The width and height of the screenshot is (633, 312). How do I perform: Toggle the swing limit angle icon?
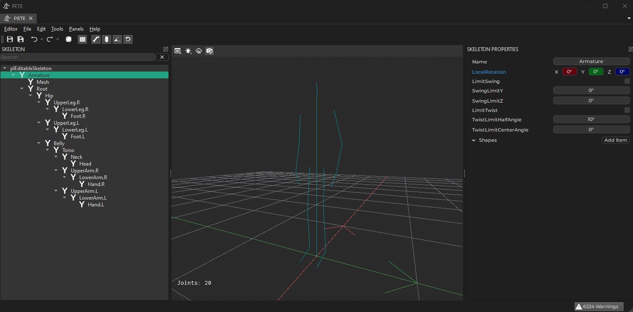click(117, 39)
